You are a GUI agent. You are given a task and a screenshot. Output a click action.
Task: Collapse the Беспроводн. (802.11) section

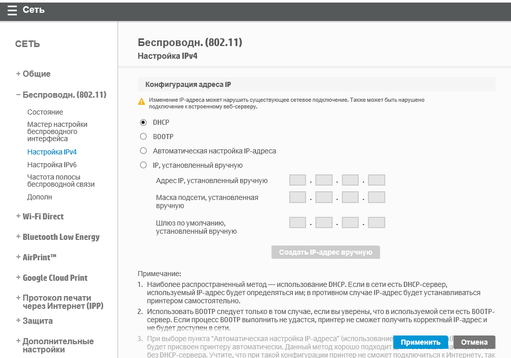coord(61,95)
